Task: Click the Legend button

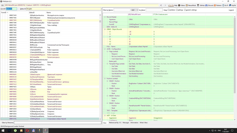Action: pos(231,10)
